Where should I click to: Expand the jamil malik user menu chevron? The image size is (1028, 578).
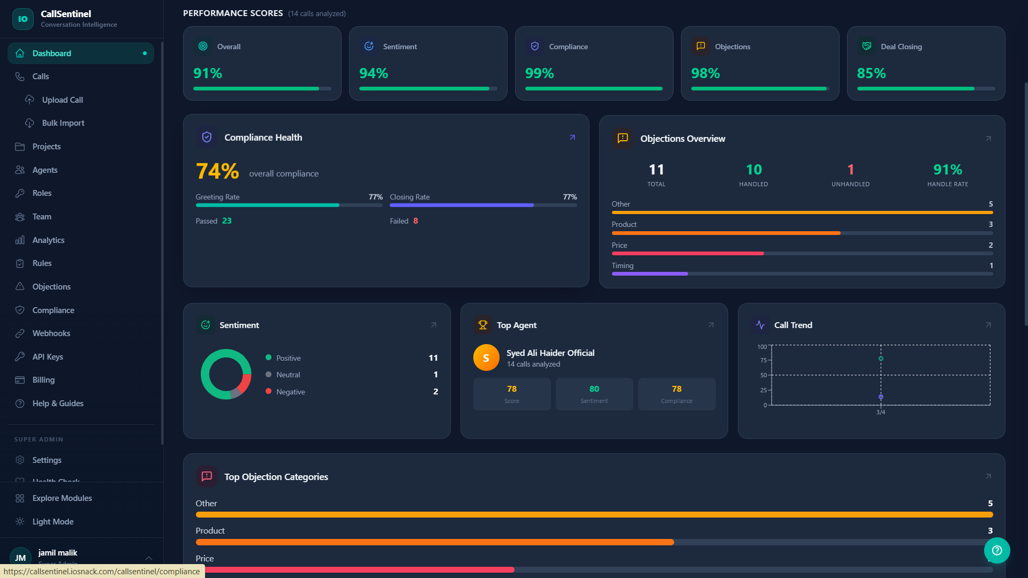click(149, 558)
